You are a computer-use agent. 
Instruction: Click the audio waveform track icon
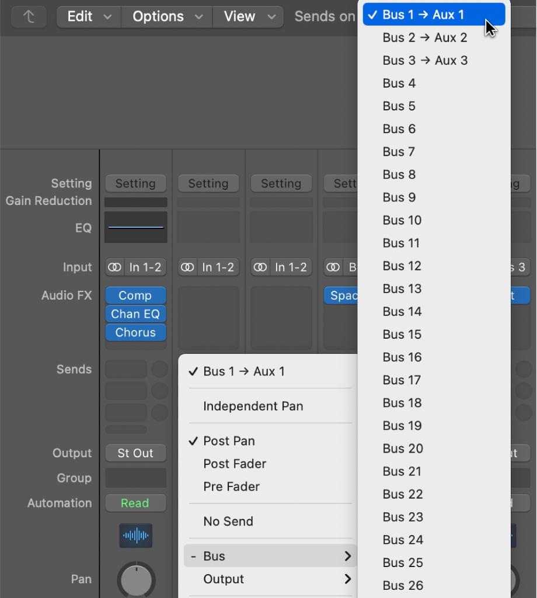[x=135, y=536]
